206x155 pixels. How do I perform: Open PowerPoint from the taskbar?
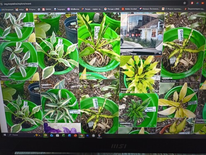tap(75, 136)
